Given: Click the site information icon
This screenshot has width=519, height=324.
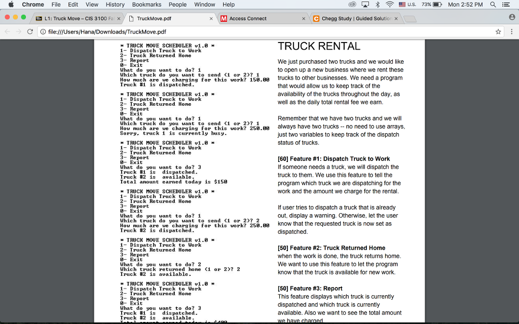Looking at the screenshot, I should [43, 32].
